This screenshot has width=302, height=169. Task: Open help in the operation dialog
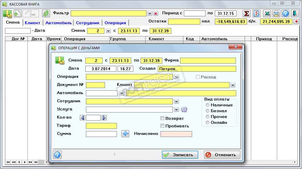coord(57,155)
